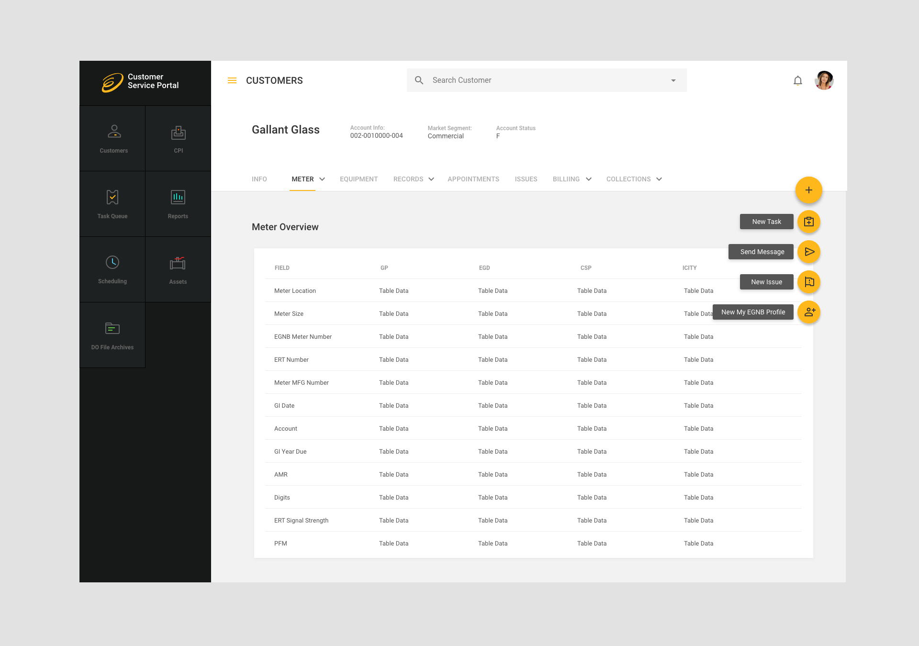The height and width of the screenshot is (646, 919).
Task: Open the BILLIING tab label
Action: 566,179
